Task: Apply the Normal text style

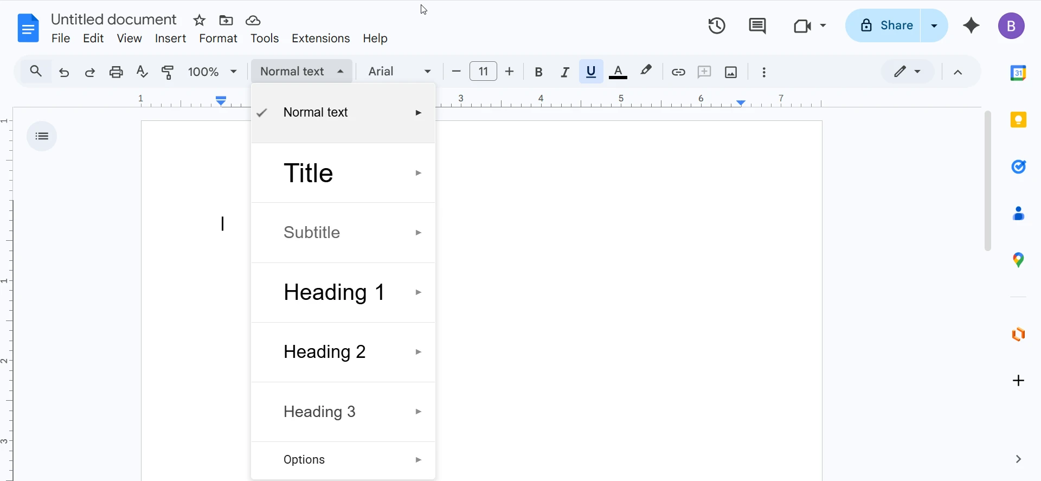Action: tap(343, 113)
